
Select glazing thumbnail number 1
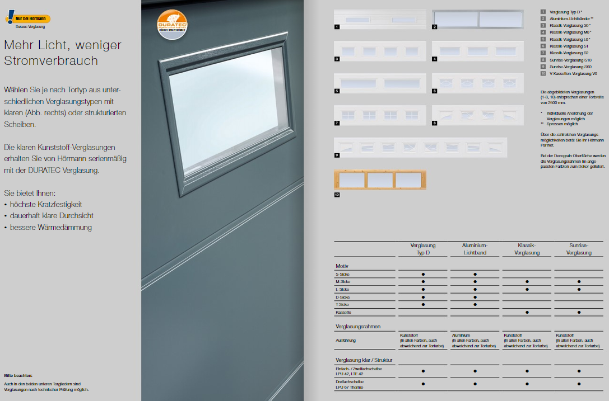tap(380, 20)
